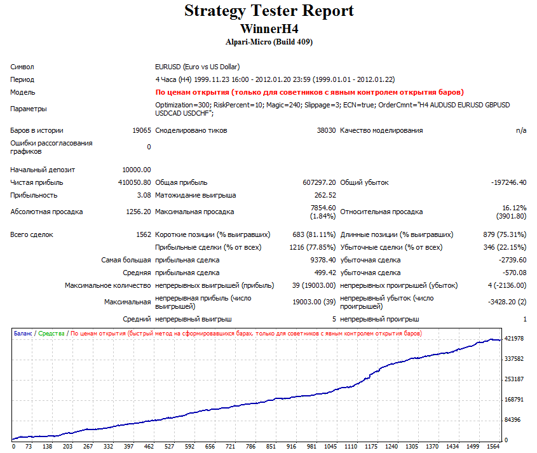Click the average loss trade value '-570.08'

(x=514, y=273)
